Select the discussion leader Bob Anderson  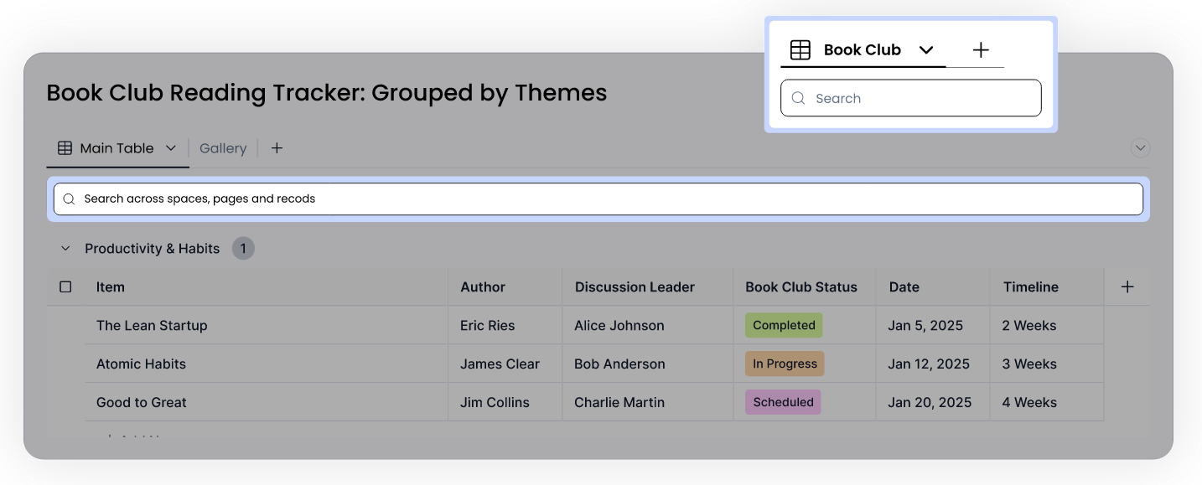pyautogui.click(x=619, y=364)
